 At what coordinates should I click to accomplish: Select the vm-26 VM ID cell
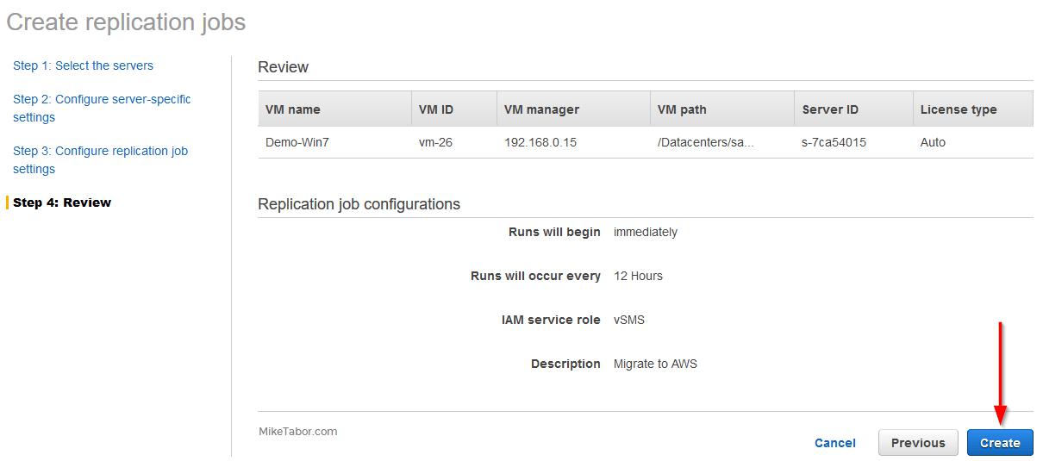click(x=435, y=142)
